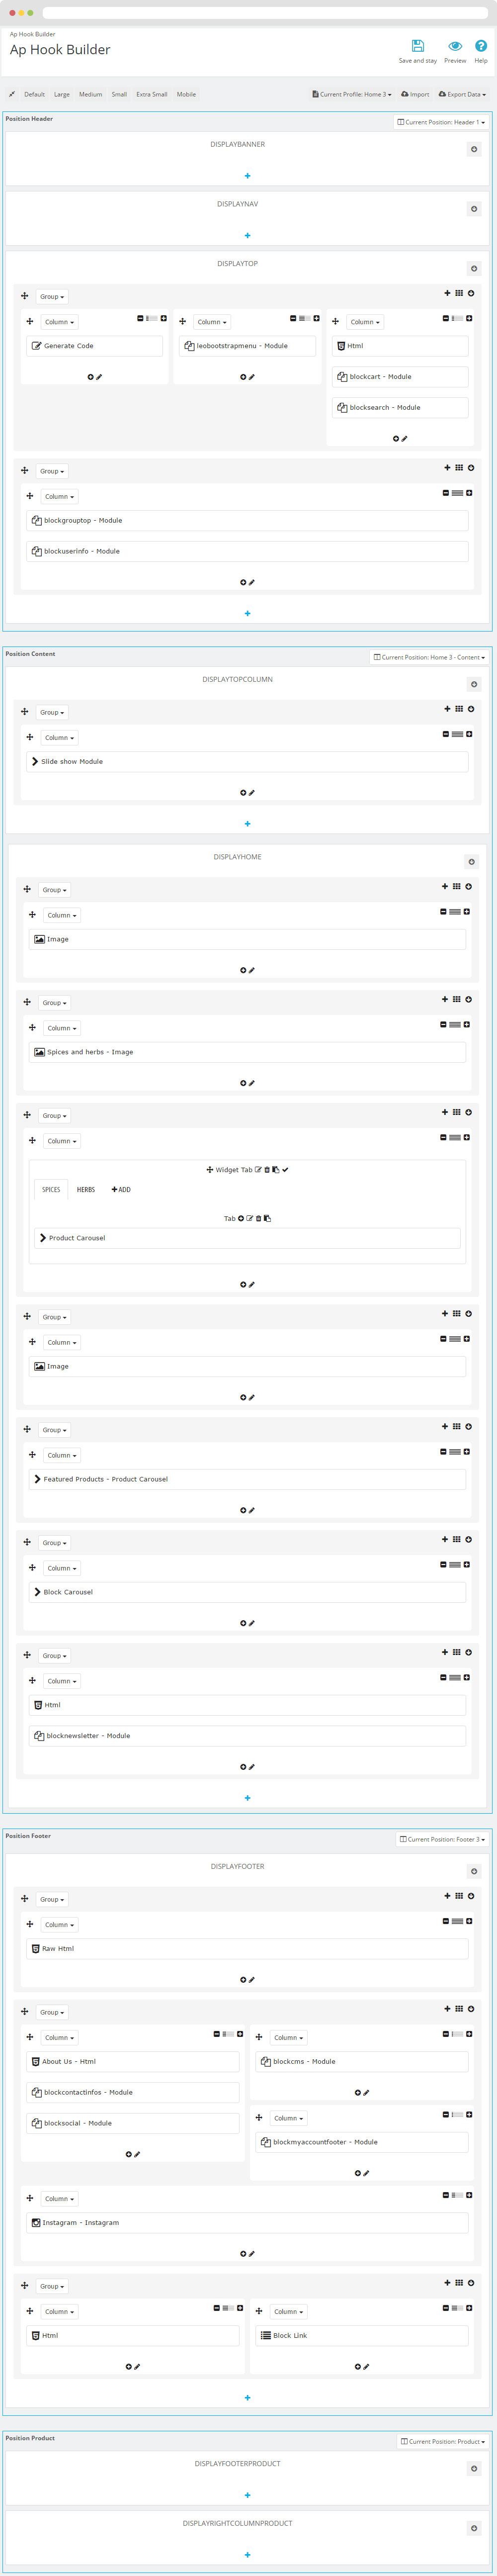Switch to the Default screen size view
This screenshot has width=497, height=2576.
(x=35, y=94)
